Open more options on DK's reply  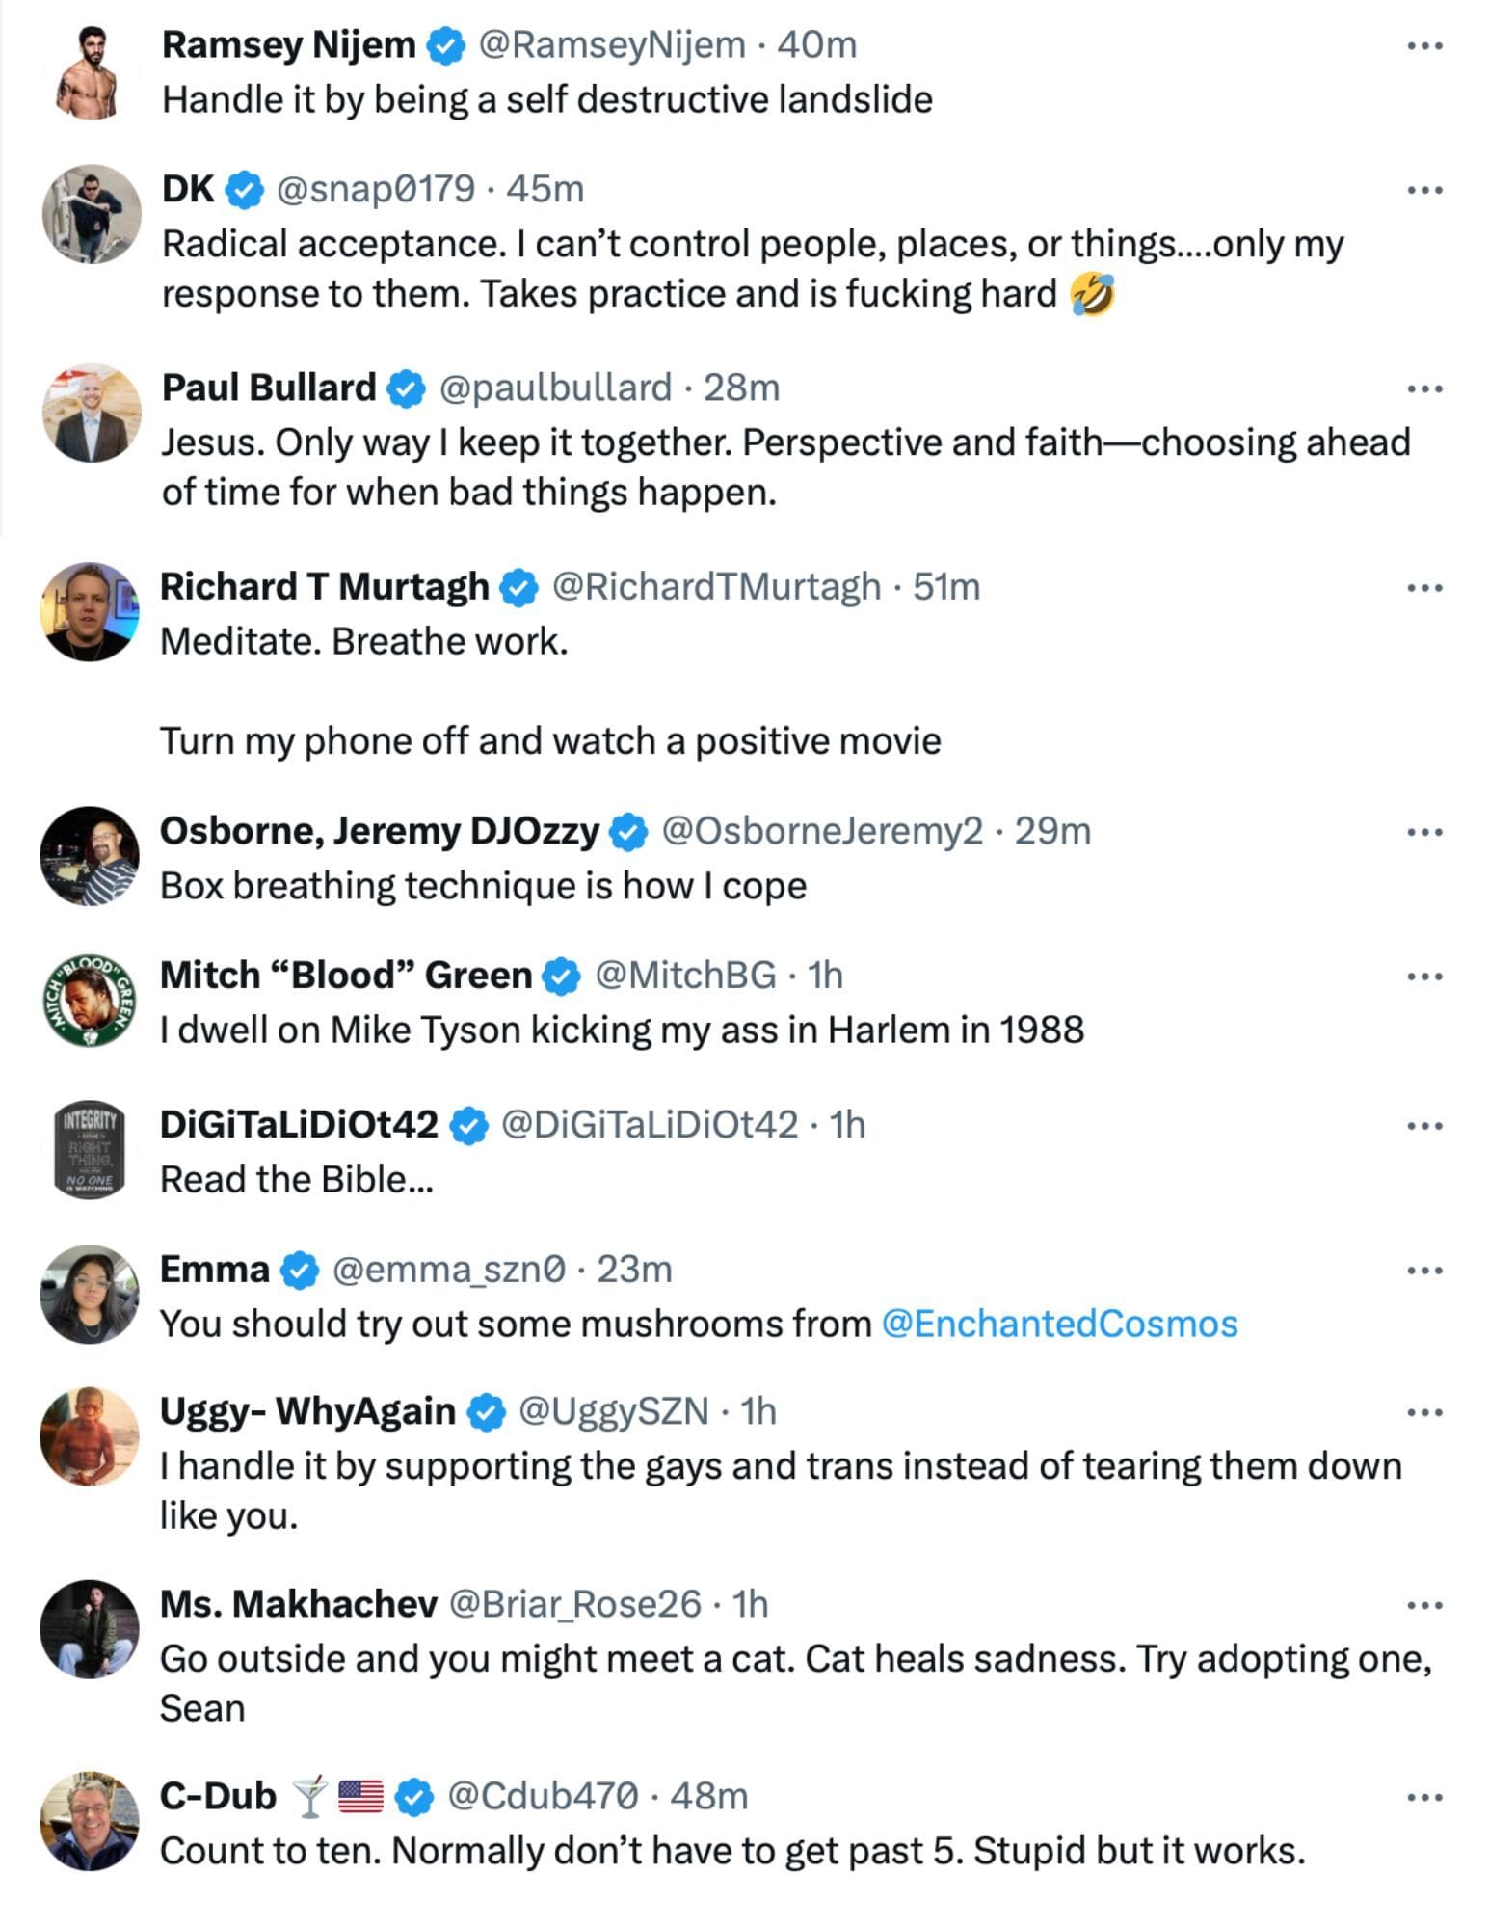[x=1424, y=190]
